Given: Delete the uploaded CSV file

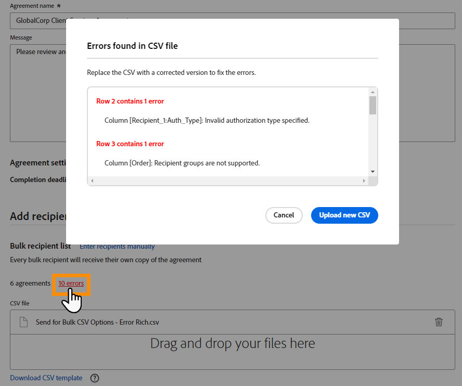Looking at the screenshot, I should coord(439,322).
